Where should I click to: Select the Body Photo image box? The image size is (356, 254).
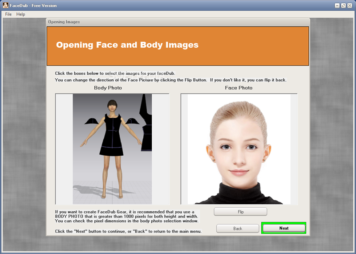[x=112, y=149]
